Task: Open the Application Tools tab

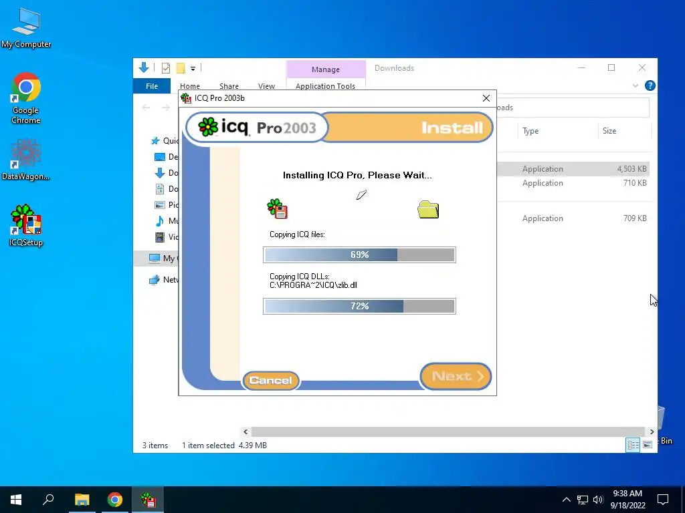Action: 326,86
